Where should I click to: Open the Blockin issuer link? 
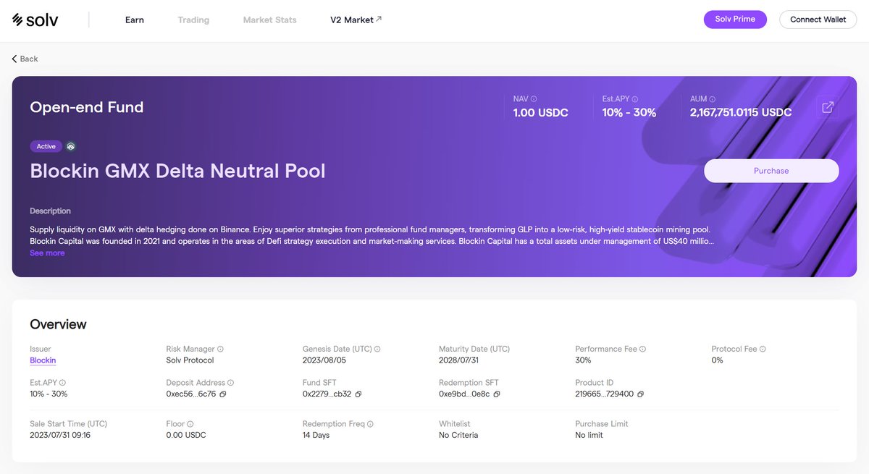(x=43, y=360)
